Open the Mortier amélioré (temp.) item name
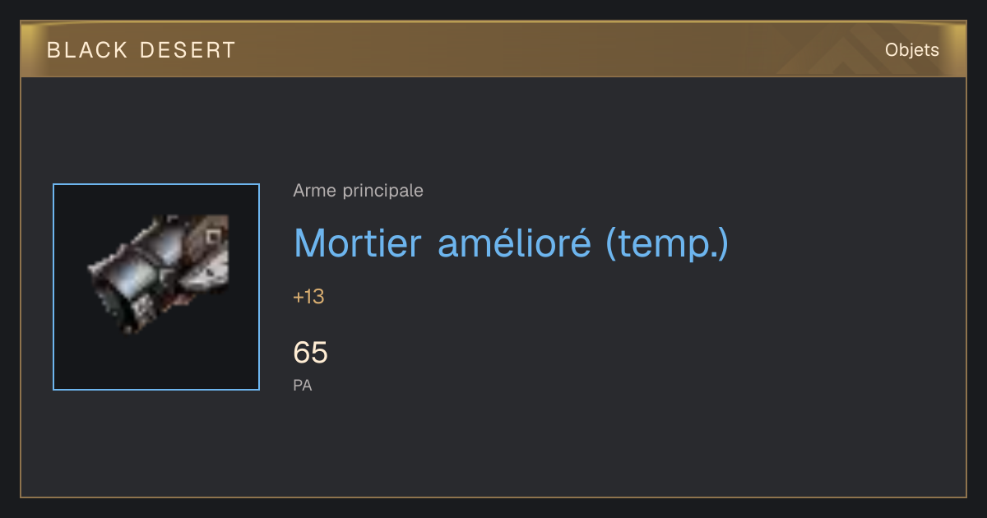This screenshot has width=987, height=518. [511, 243]
